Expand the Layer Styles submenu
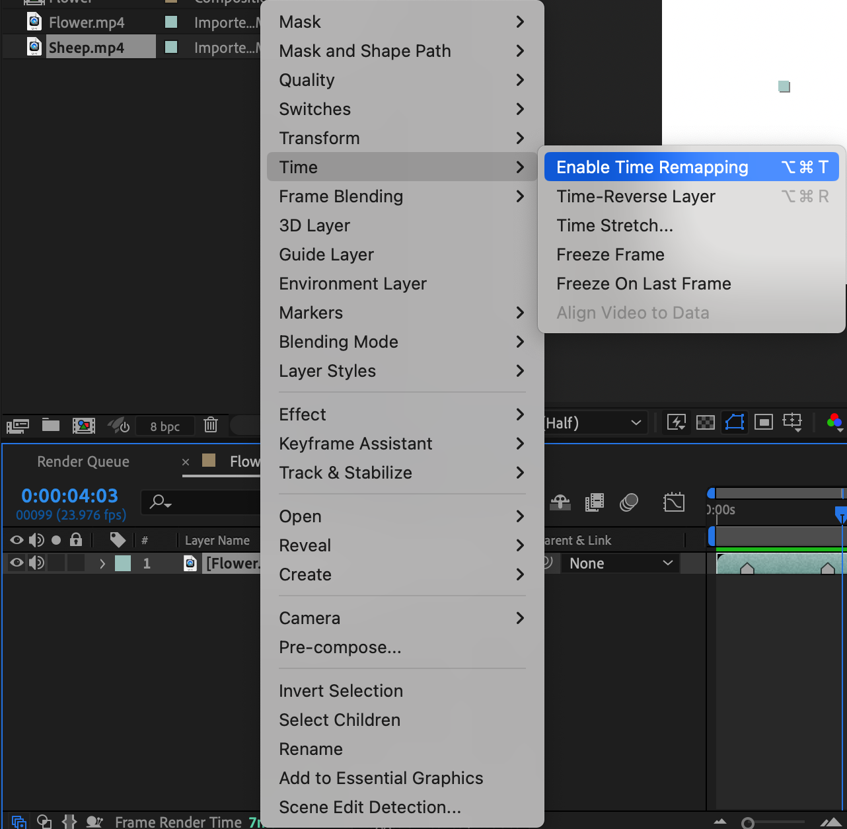847x829 pixels. click(x=402, y=371)
